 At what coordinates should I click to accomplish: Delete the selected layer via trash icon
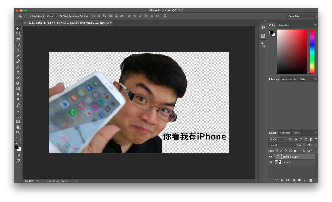pos(310,180)
